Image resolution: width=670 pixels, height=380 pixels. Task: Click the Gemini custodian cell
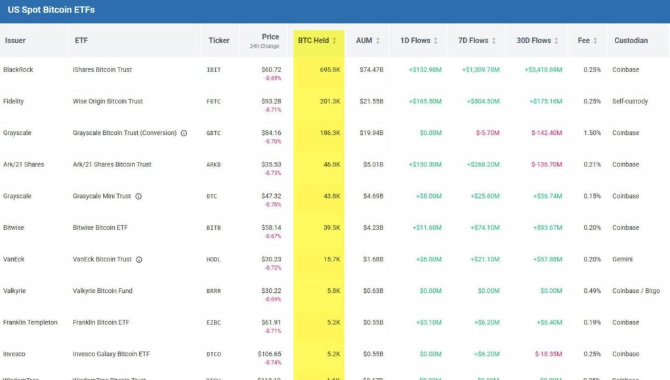(622, 259)
